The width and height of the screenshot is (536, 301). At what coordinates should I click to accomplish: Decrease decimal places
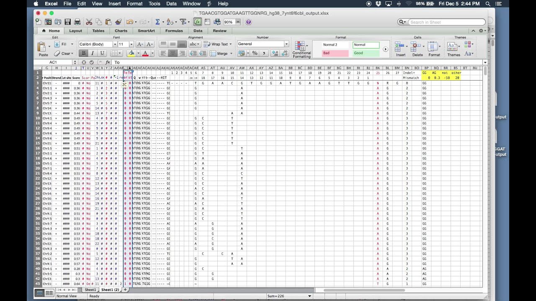point(285,53)
